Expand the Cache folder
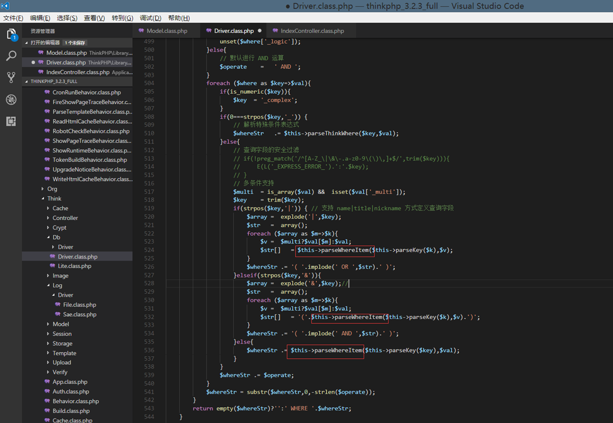Viewport: 613px width, 423px height. [48, 208]
